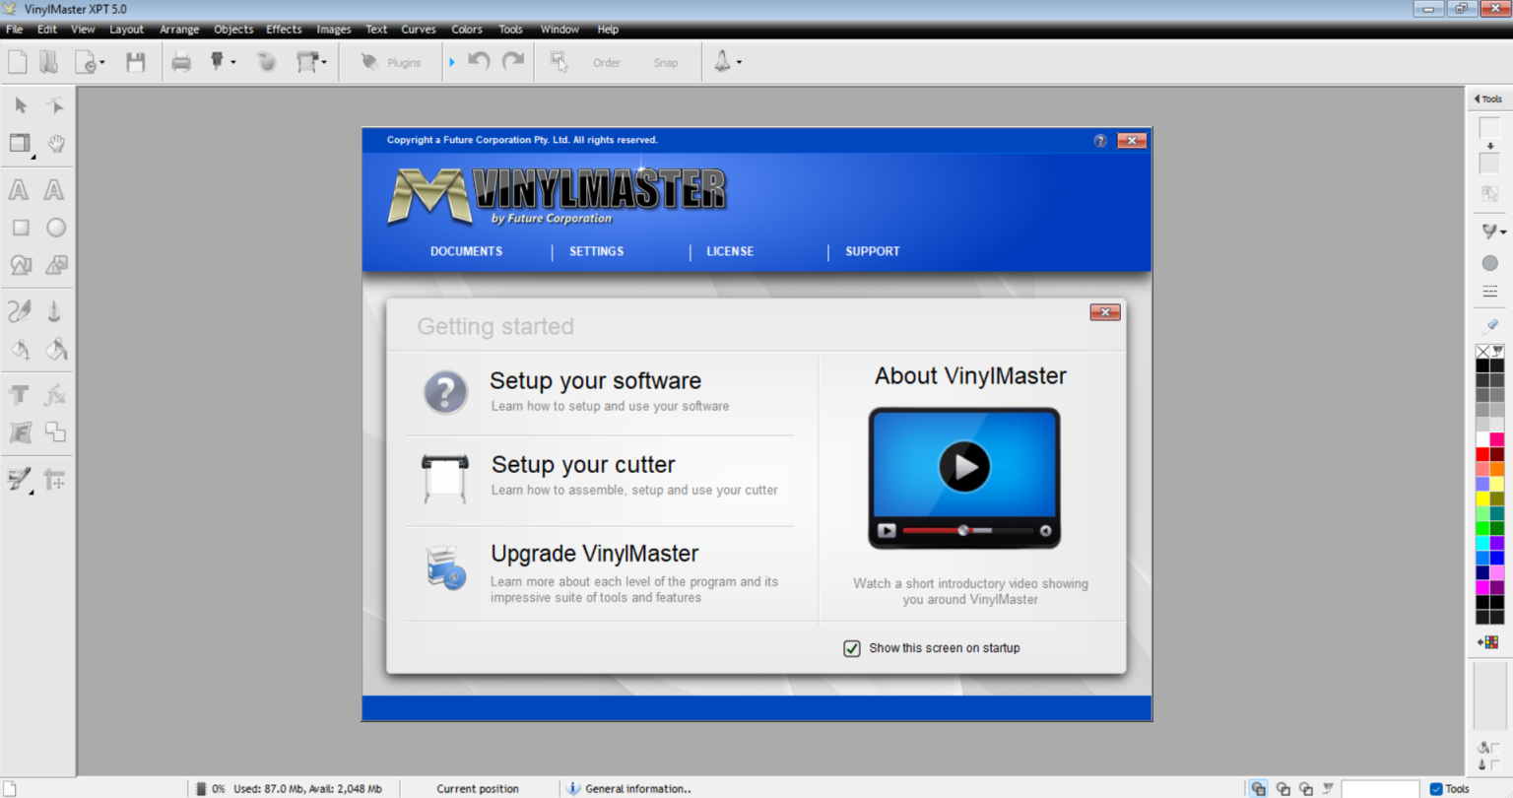Open the pin tool dropdown arrow
The width and height of the screenshot is (1513, 798).
tap(233, 63)
